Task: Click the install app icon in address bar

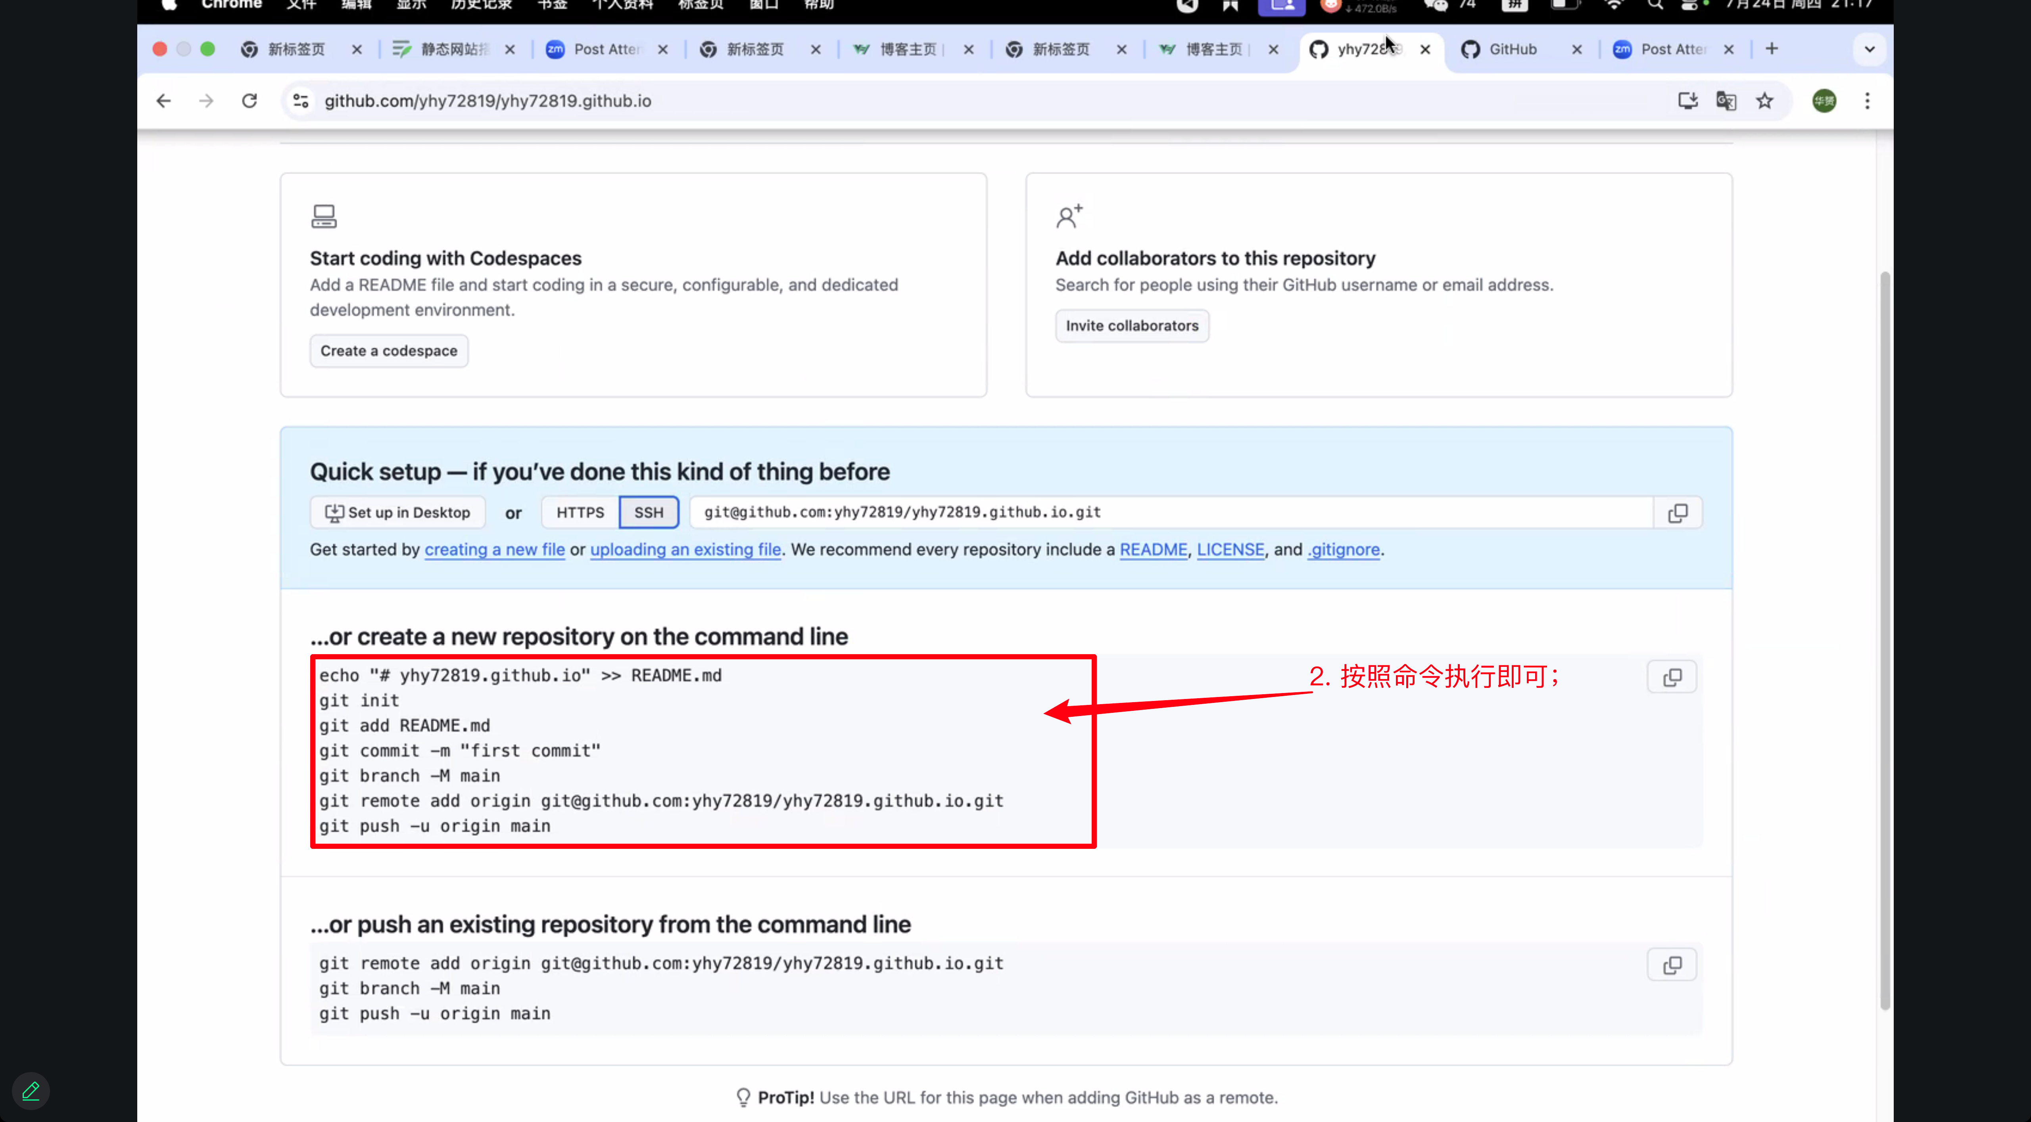Action: (x=1687, y=101)
